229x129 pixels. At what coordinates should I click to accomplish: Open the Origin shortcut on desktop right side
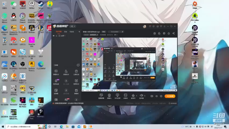pyautogui.click(x=195, y=5)
